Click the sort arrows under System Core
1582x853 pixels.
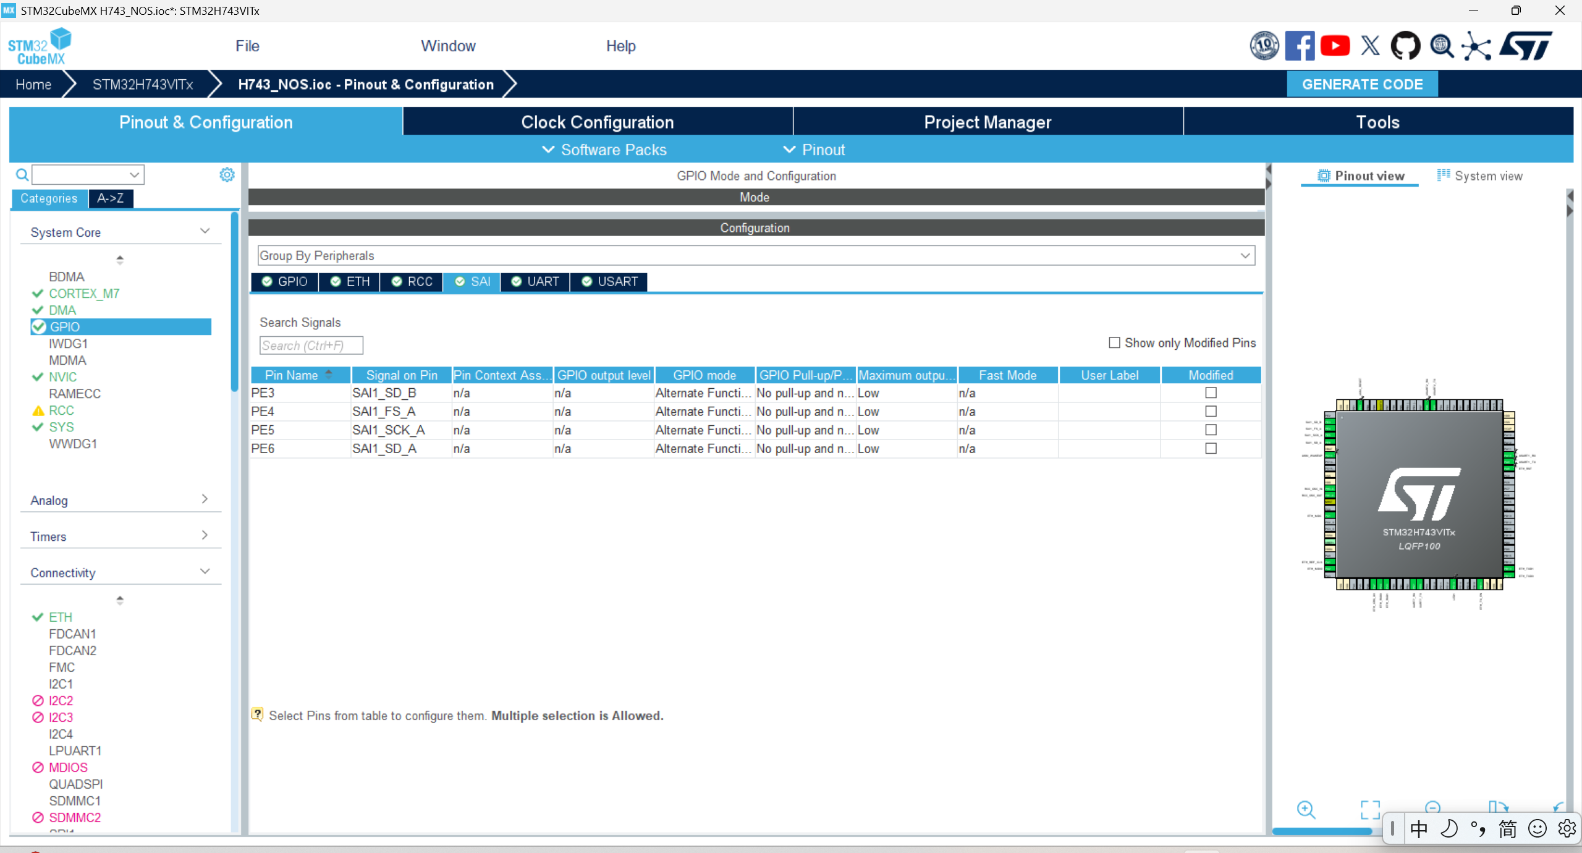(120, 260)
